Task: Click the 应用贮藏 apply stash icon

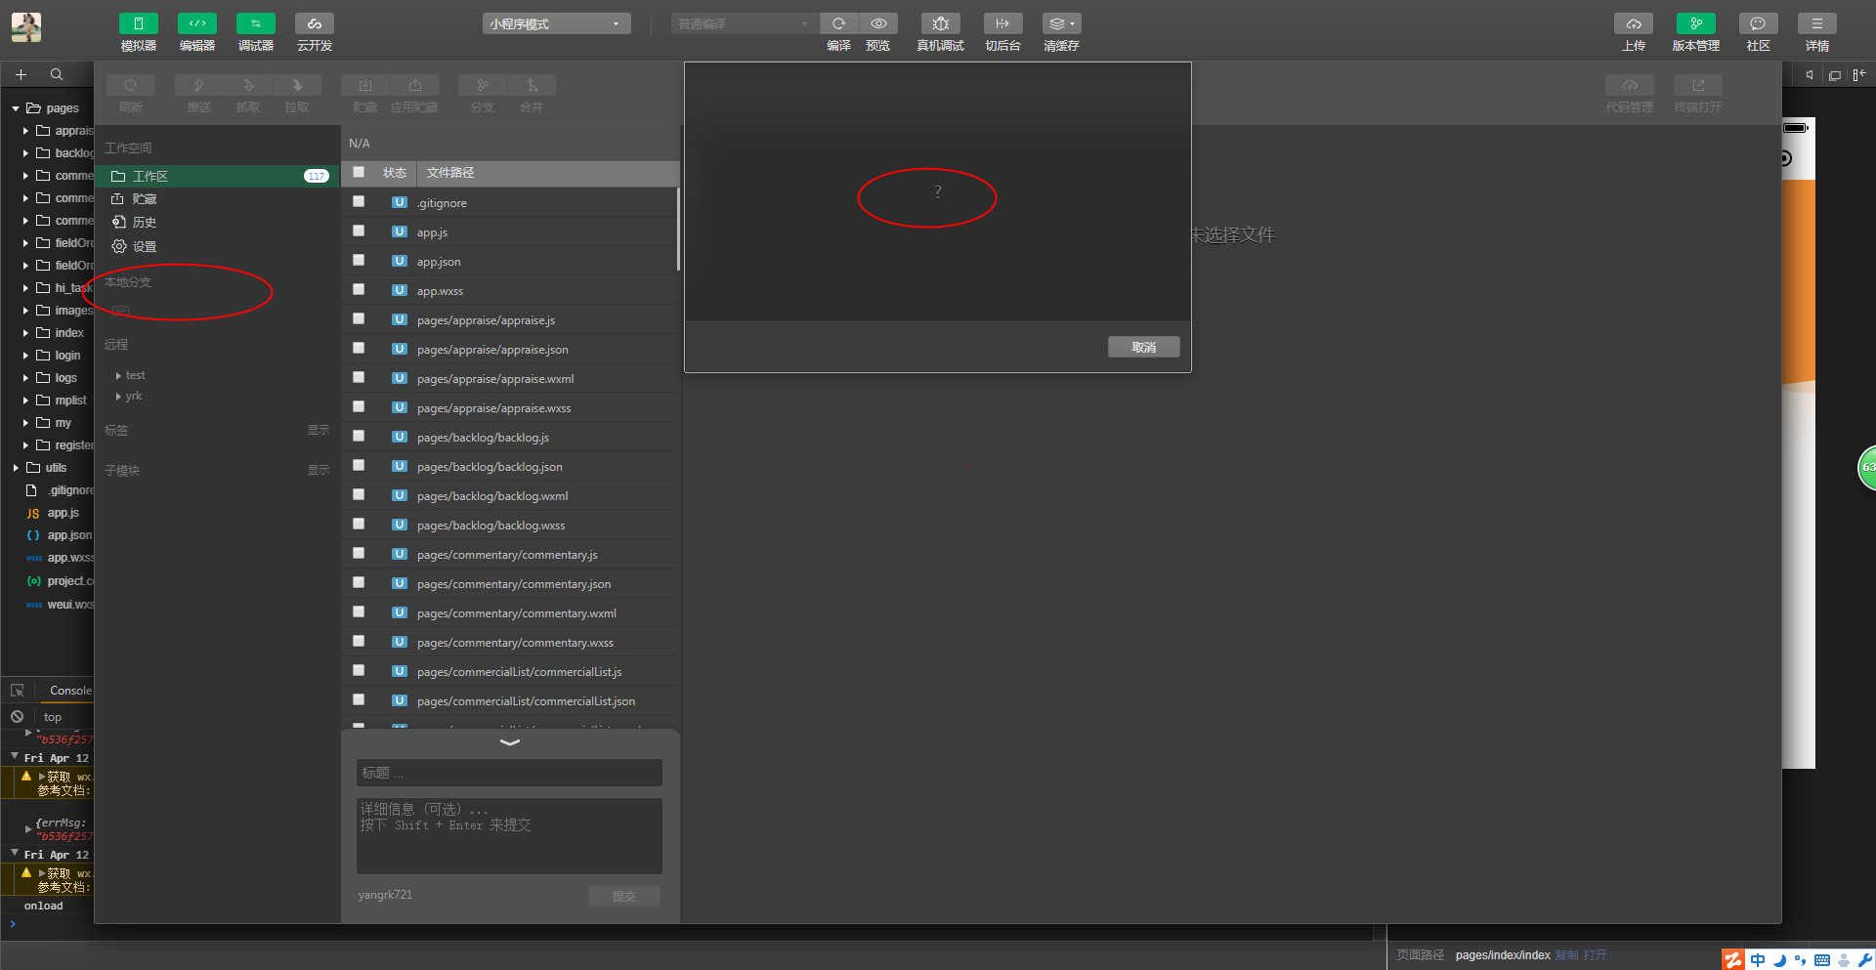Action: 414,85
